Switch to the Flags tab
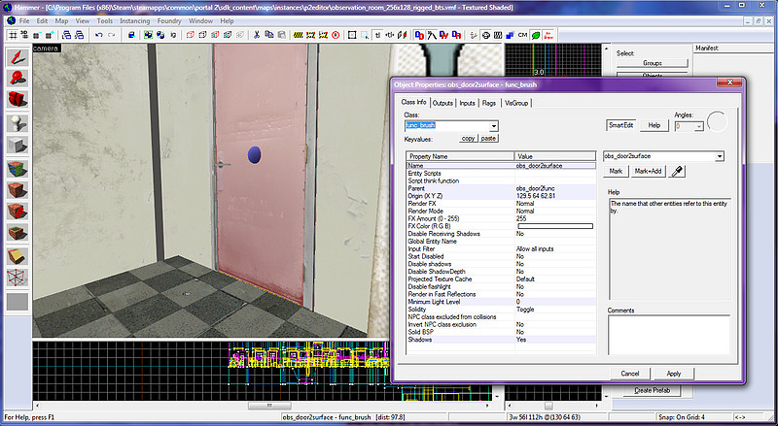The height and width of the screenshot is (426, 778). pos(489,103)
